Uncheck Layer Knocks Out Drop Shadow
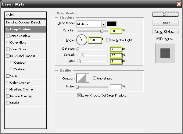 click(x=79, y=95)
